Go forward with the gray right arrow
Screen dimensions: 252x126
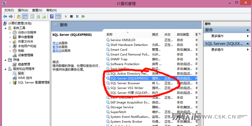11,16
